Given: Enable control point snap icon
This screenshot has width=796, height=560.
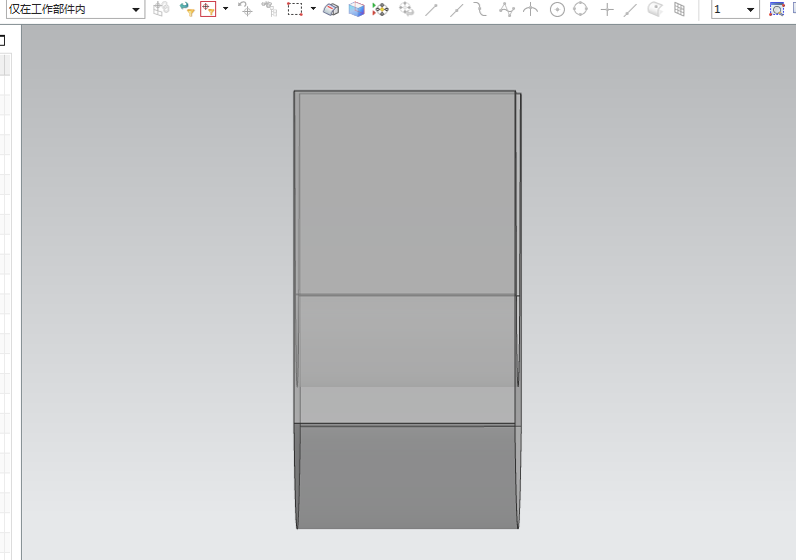Looking at the screenshot, I should [480, 9].
